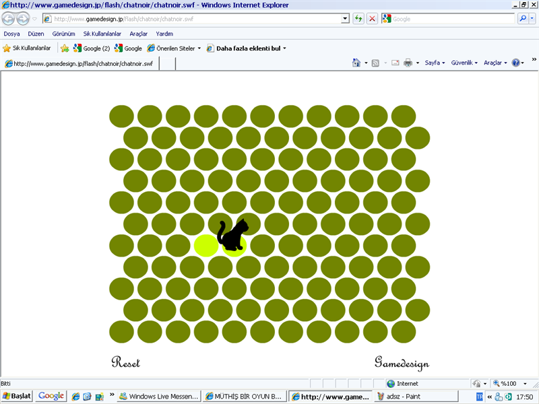Expand the quick launch overflow chevron

[112, 395]
